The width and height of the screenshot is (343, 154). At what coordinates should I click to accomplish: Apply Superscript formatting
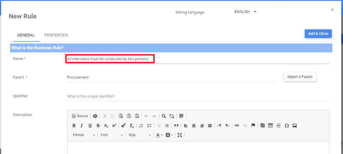click(114, 126)
